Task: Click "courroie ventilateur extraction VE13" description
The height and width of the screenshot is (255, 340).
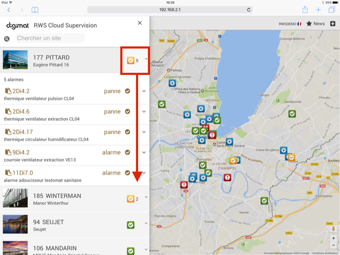Action: tap(40, 160)
